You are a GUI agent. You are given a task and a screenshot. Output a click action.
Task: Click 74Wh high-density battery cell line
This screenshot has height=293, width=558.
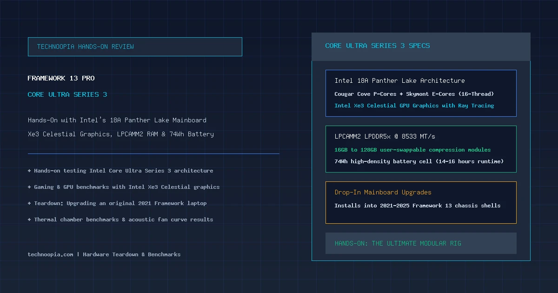point(419,161)
